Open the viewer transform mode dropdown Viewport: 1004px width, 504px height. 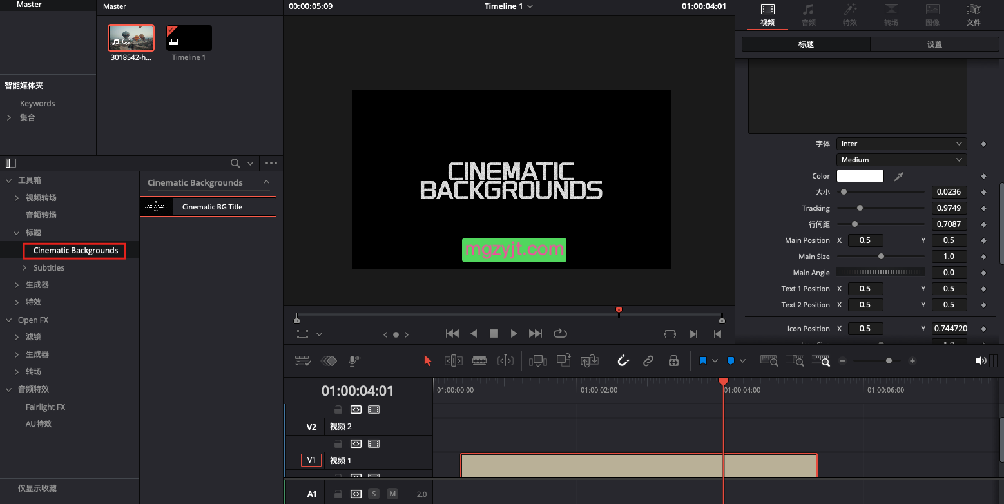319,334
